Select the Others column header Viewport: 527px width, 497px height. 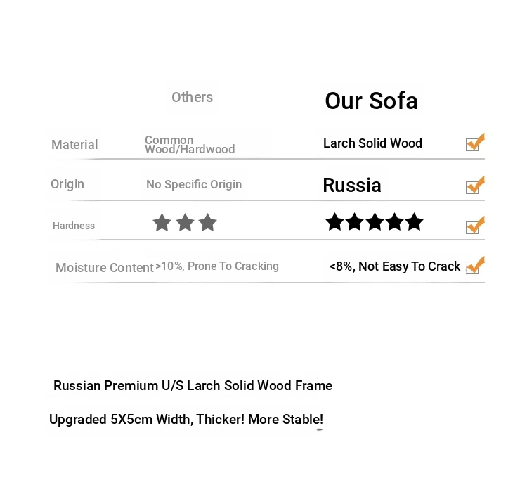(192, 97)
